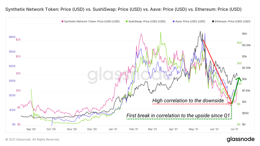Select the "First break in correlation" annotation
Viewport: 260px width, 146px height.
point(179,115)
